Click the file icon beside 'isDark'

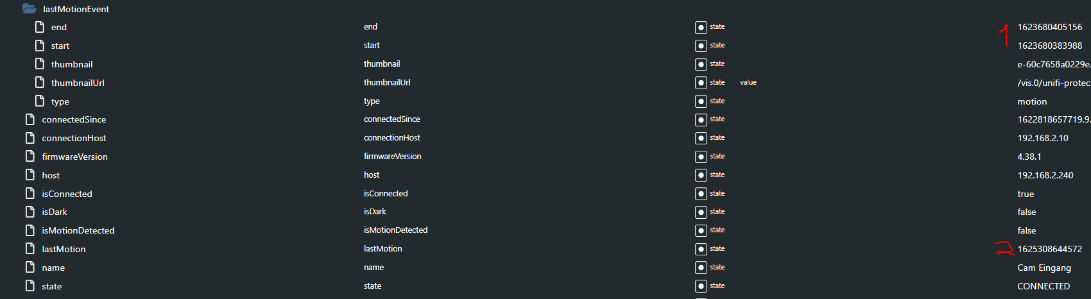pos(30,212)
